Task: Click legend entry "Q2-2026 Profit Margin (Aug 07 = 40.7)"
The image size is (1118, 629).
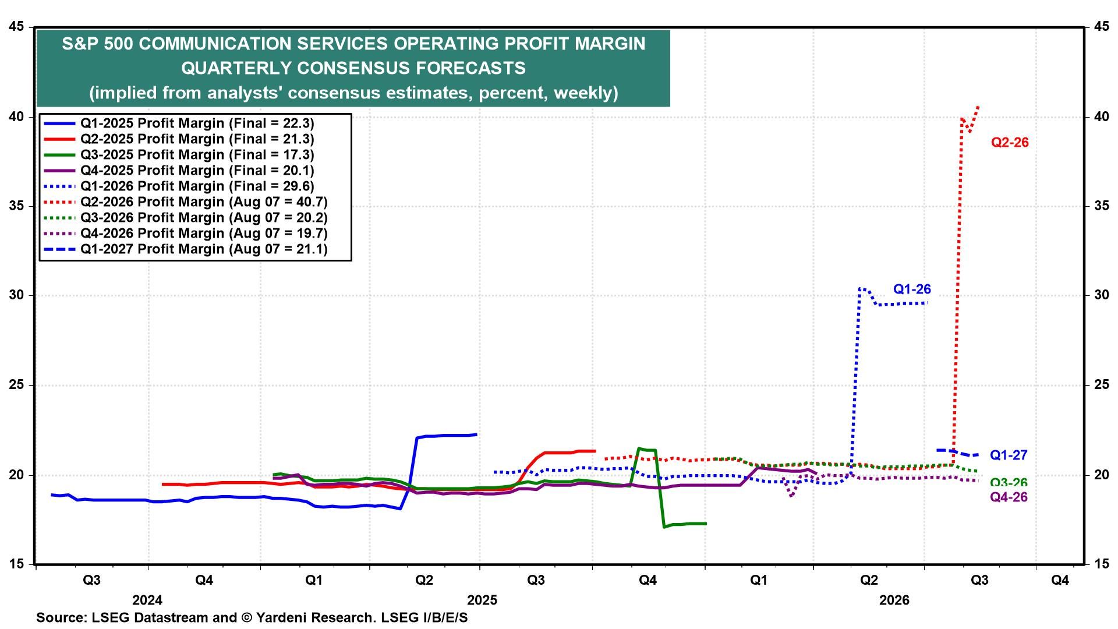Action: coord(204,202)
